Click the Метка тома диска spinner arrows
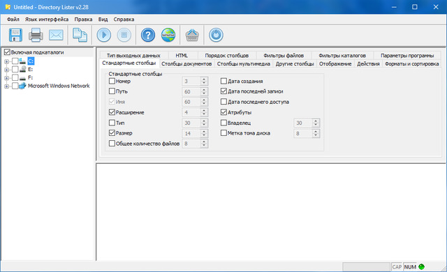447x272 pixels. click(x=316, y=133)
